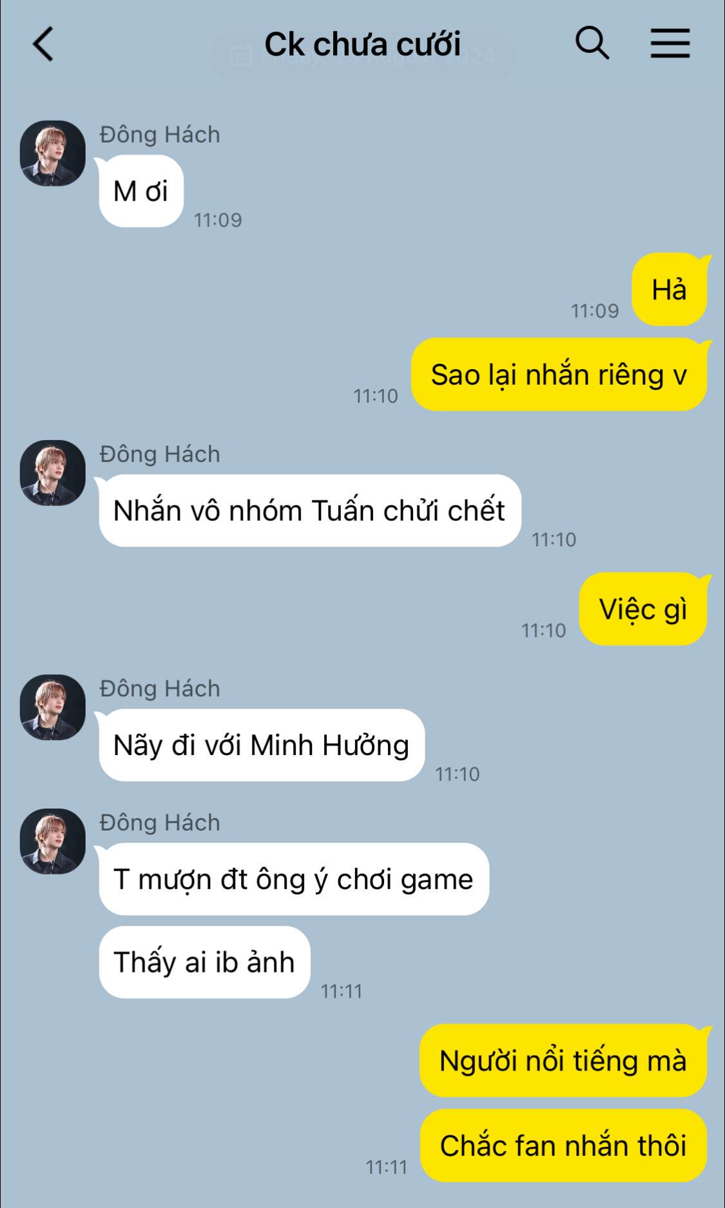Select 'Nãy đi với Minh Hưởng' message
The height and width of the screenshot is (1208, 725).
point(262,745)
